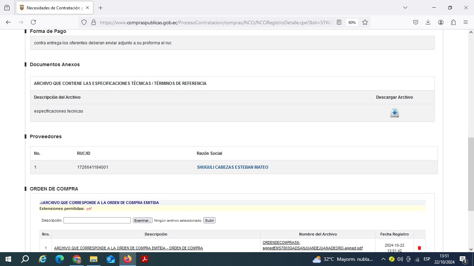This screenshot has width=474, height=266.
Task: Switch to Necesidades de Contratación tab
Action: point(52,8)
